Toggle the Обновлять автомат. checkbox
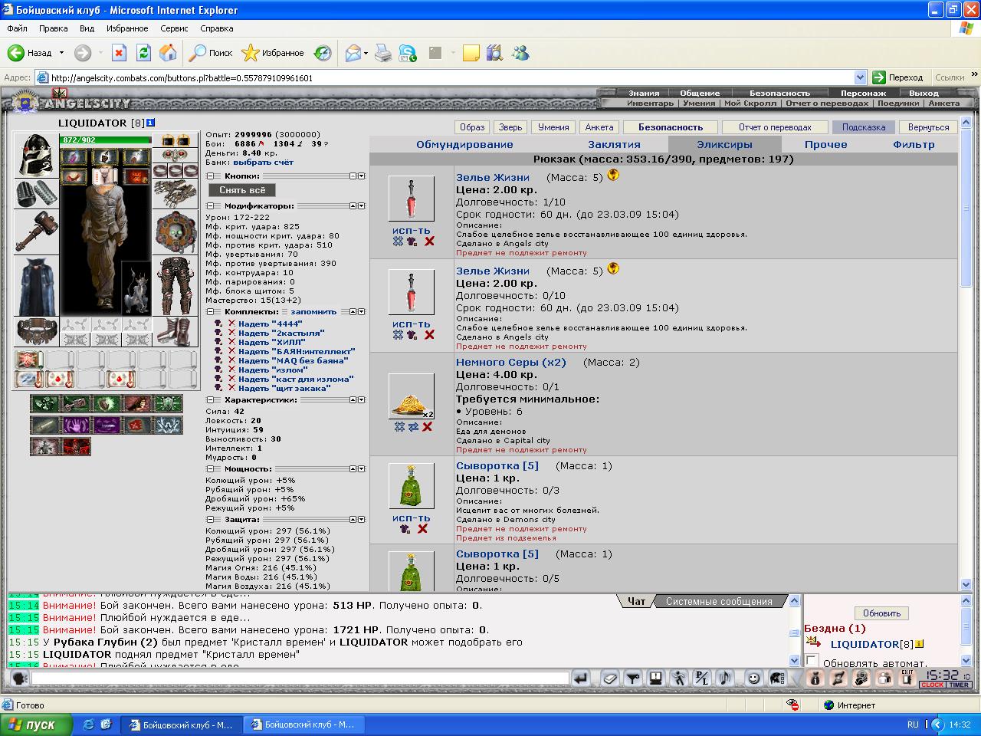The image size is (981, 736). [x=812, y=661]
